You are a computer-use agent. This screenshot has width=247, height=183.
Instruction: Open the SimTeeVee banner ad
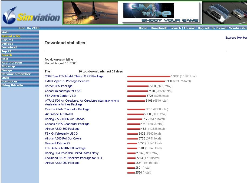click(161, 13)
